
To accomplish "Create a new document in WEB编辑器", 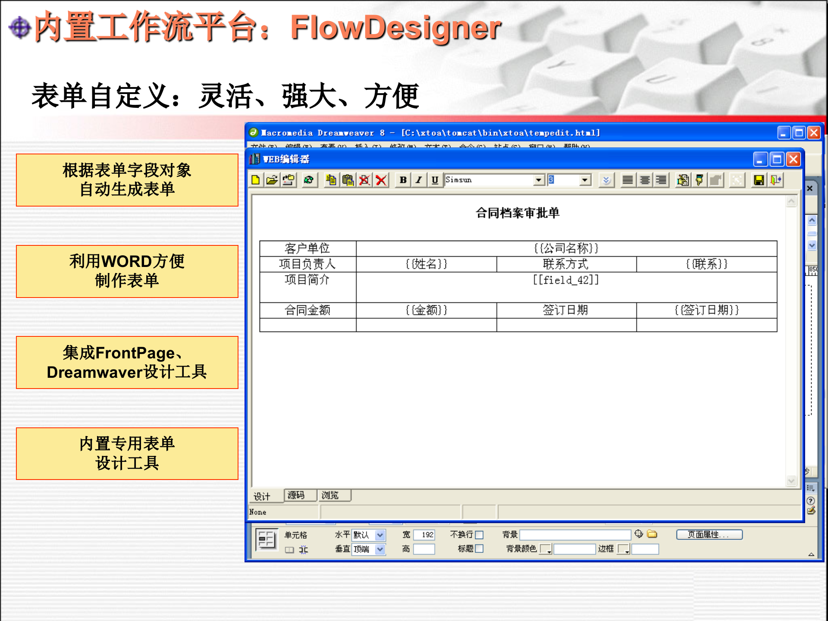I will point(255,180).
